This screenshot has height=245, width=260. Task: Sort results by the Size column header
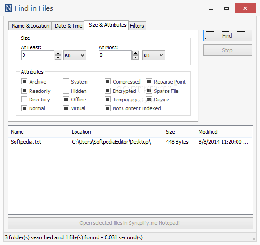[x=179, y=132]
